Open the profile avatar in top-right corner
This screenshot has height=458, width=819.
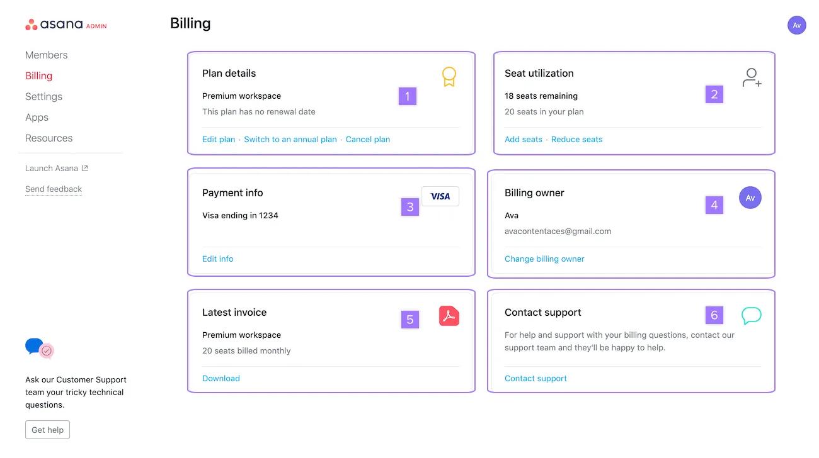coord(796,25)
